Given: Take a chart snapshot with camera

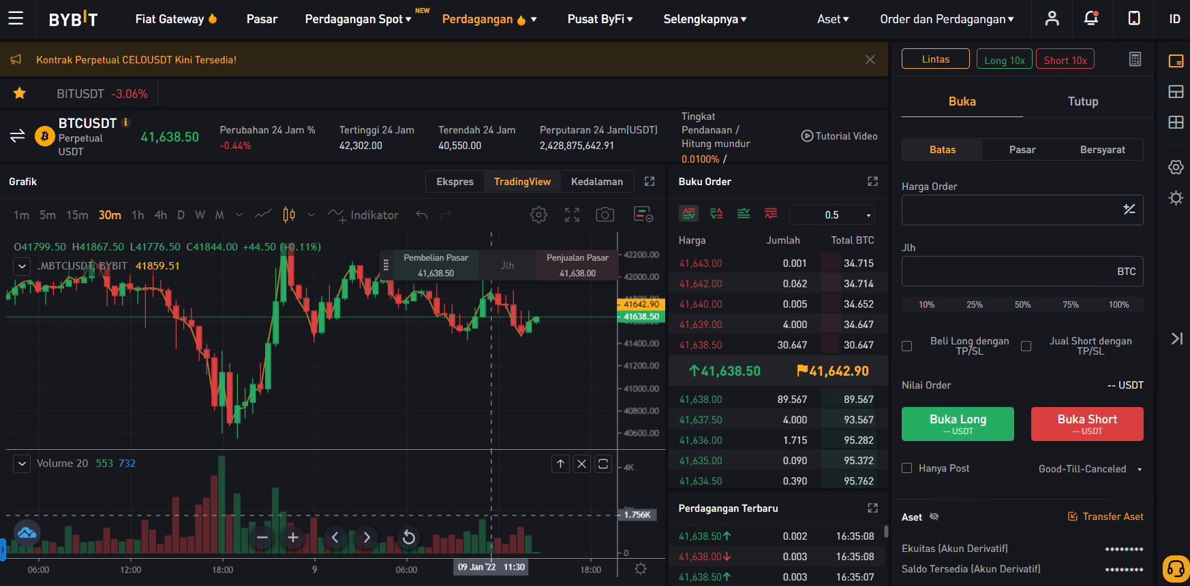Looking at the screenshot, I should coord(605,215).
